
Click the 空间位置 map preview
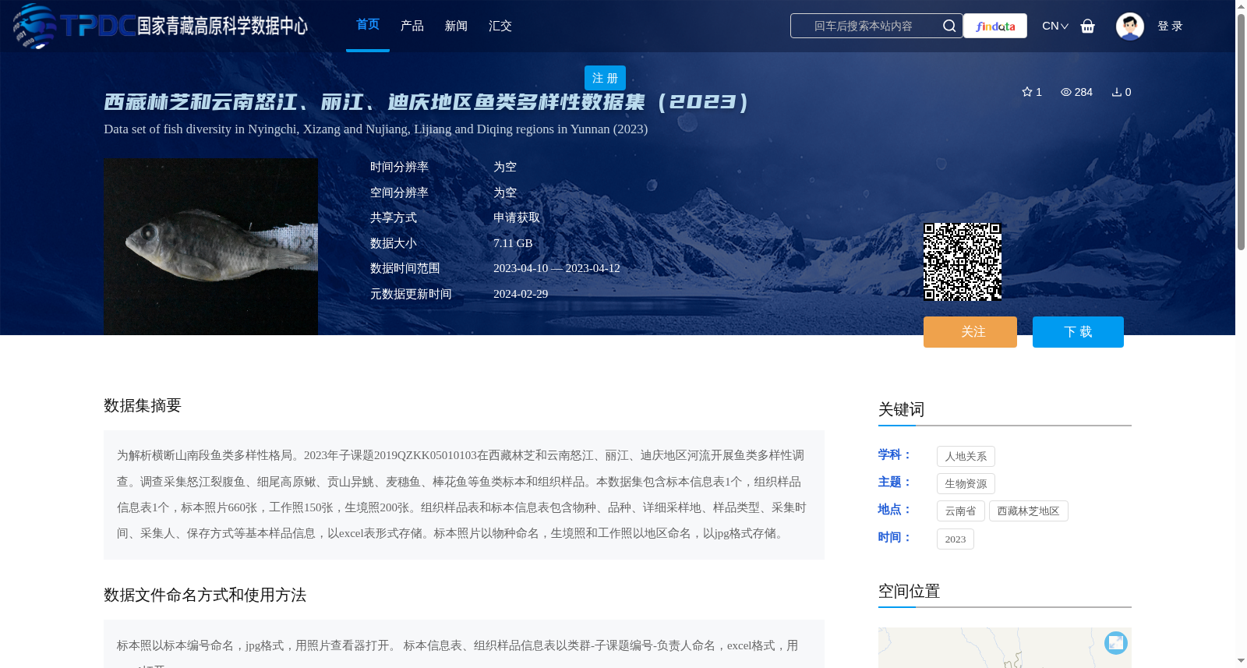[1005, 648]
